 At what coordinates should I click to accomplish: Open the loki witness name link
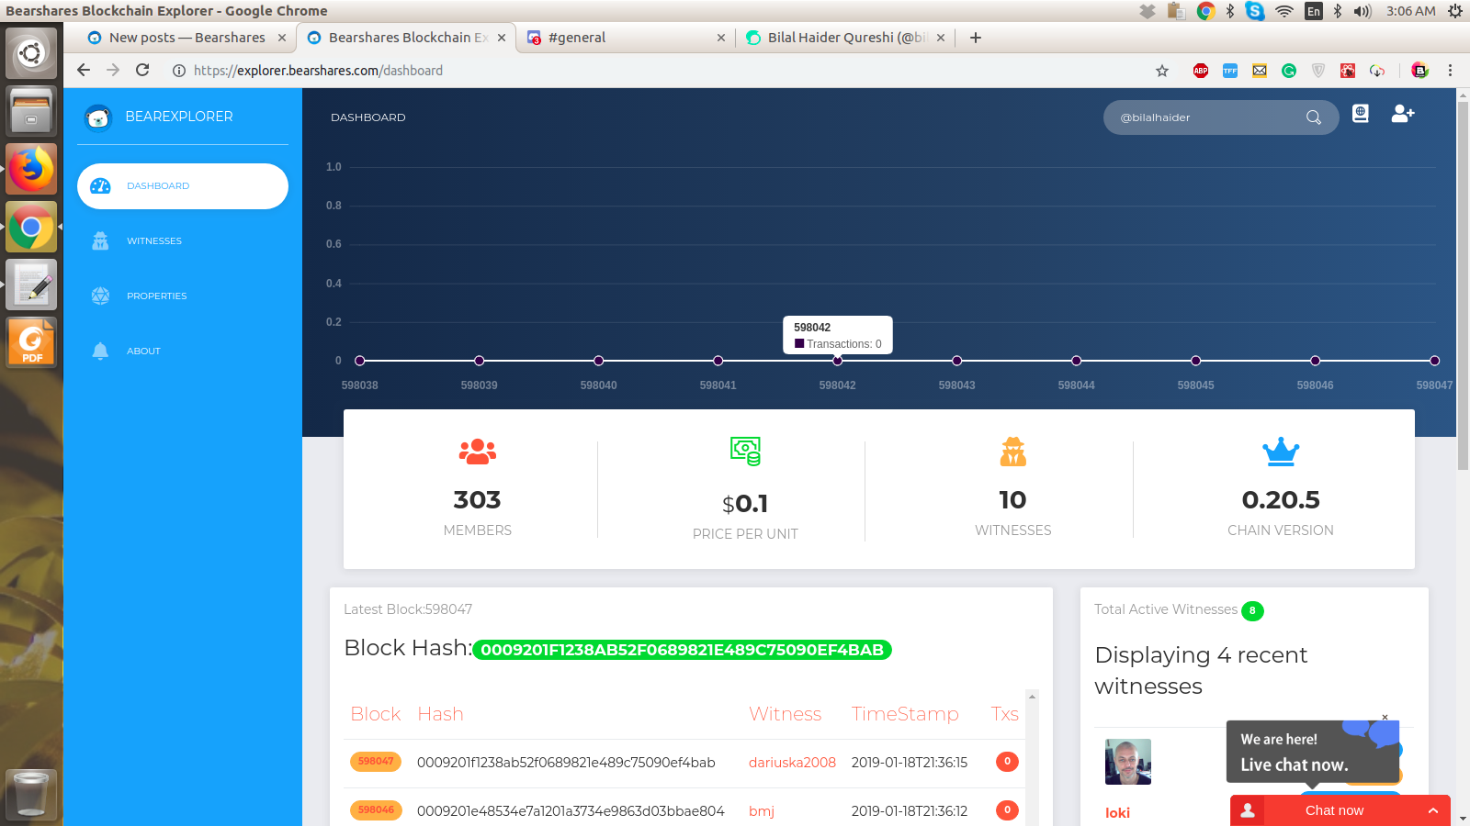tap(1117, 813)
